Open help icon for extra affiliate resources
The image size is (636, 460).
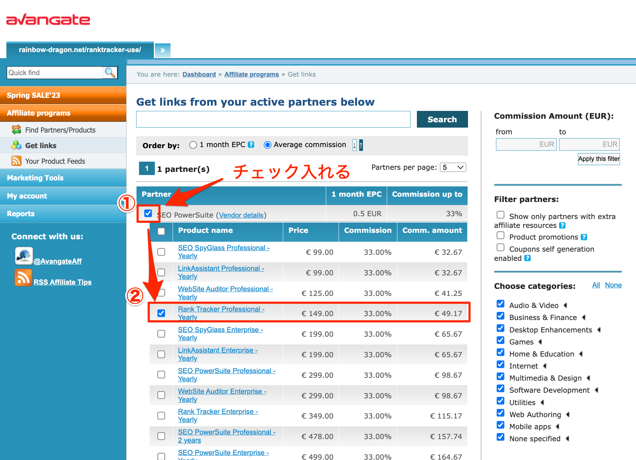pyautogui.click(x=562, y=225)
